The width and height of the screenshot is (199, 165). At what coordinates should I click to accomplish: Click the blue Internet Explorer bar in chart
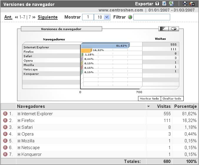[x=105, y=45]
